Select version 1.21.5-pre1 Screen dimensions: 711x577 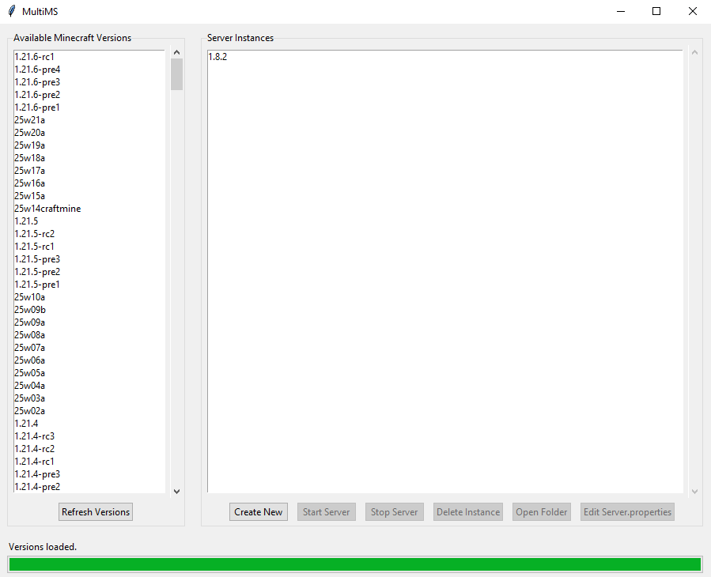89,285
